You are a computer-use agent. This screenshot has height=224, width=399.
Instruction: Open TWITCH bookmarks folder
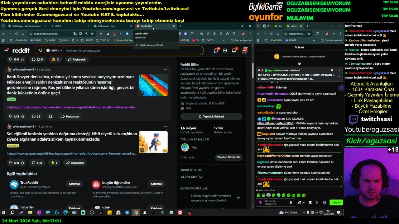[208, 40]
